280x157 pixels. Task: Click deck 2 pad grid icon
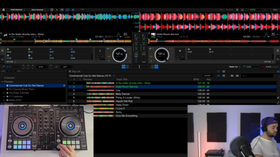coord(278,51)
